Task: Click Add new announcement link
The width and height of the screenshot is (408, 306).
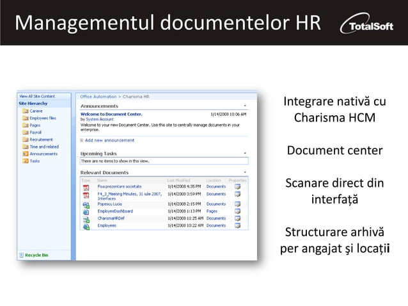Action: (x=109, y=140)
